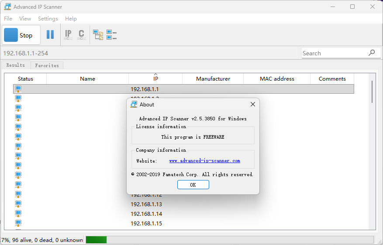Screen dimensions: 383x245
Task: Click the Expand all tree icon
Action: [98, 34]
